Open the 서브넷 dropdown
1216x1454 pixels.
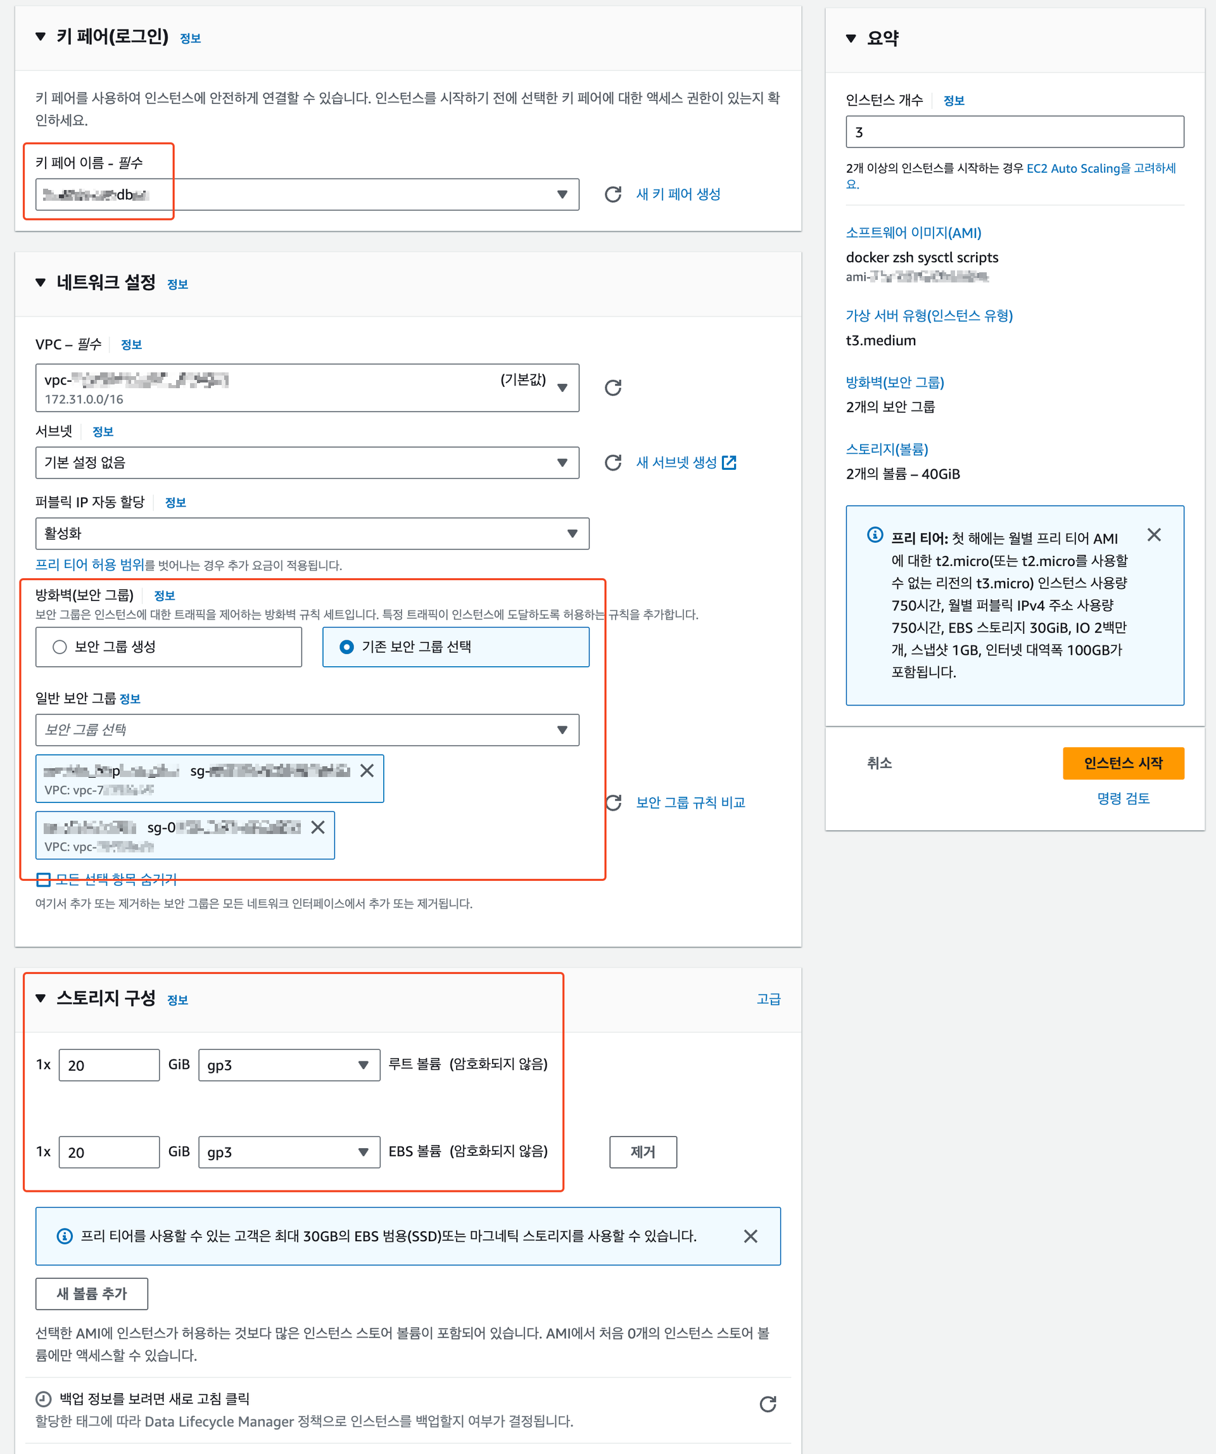tap(307, 462)
